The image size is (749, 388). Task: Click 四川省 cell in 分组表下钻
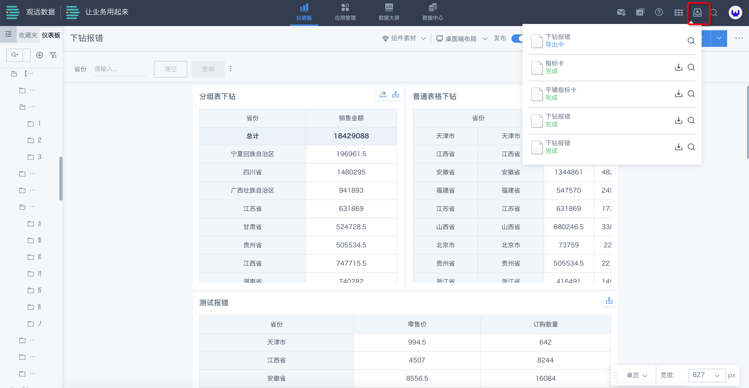[252, 172]
